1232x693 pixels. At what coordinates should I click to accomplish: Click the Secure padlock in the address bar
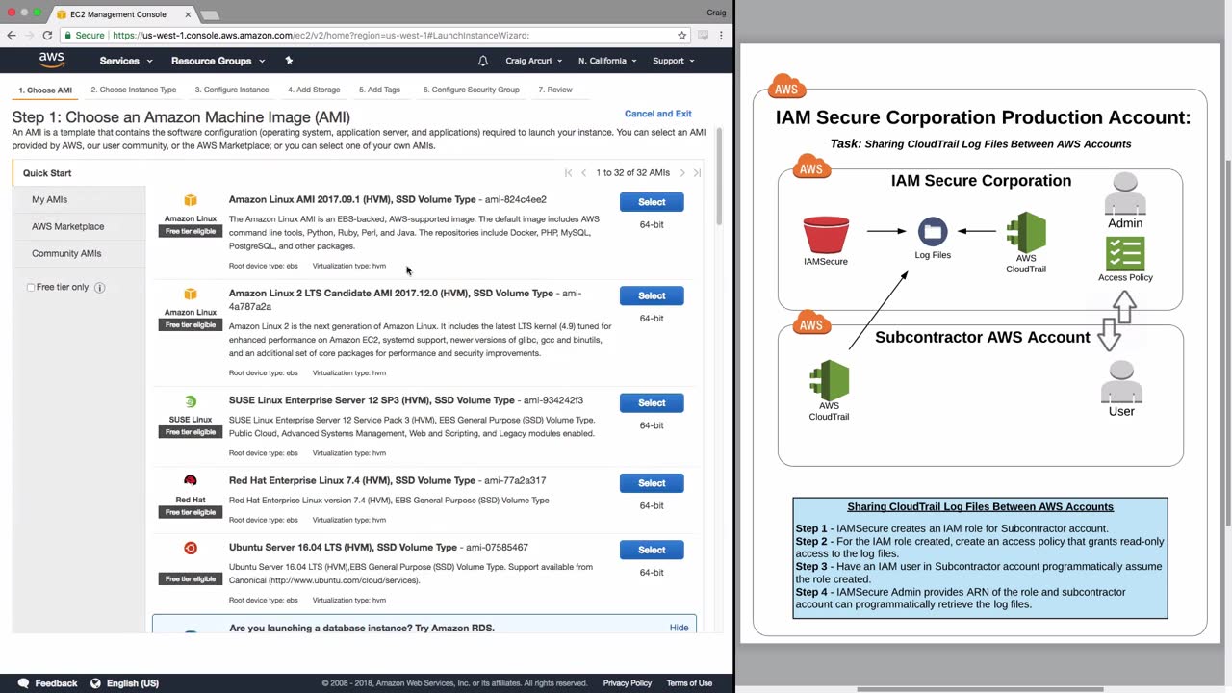click(x=67, y=36)
